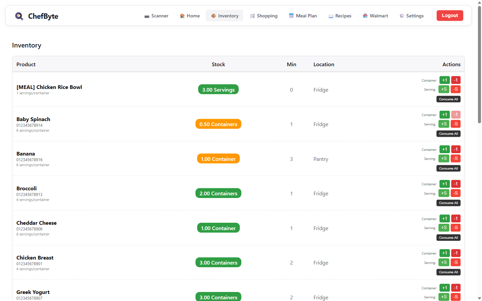
Task: Increment Baby Spinach container count with +1
Action: [x=444, y=114]
